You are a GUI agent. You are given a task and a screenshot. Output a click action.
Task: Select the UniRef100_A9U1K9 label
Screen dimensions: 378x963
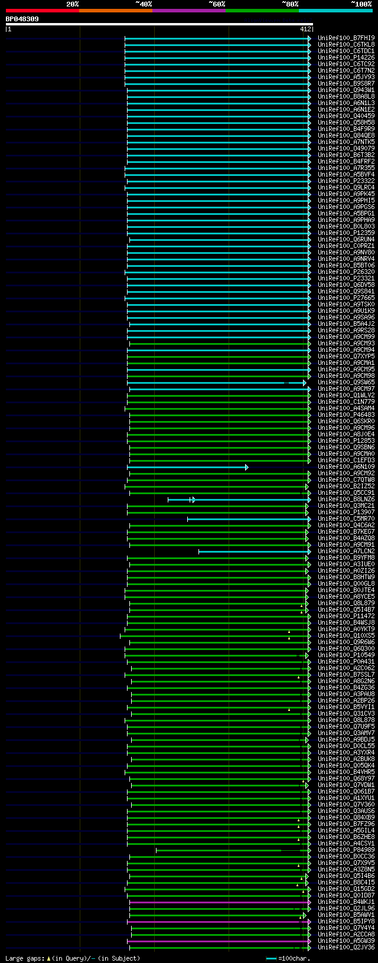[346, 311]
